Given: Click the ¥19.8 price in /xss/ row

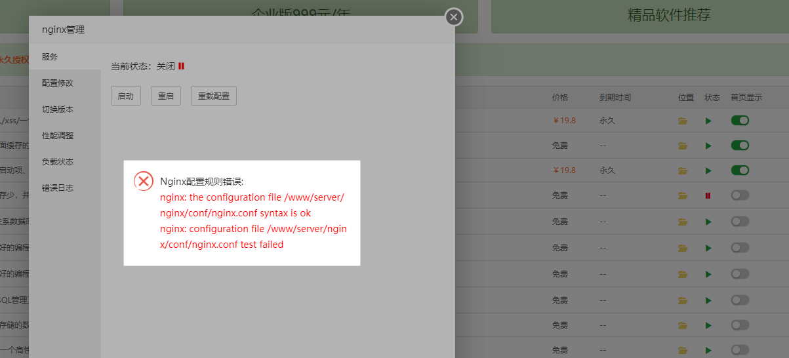Looking at the screenshot, I should pos(564,121).
